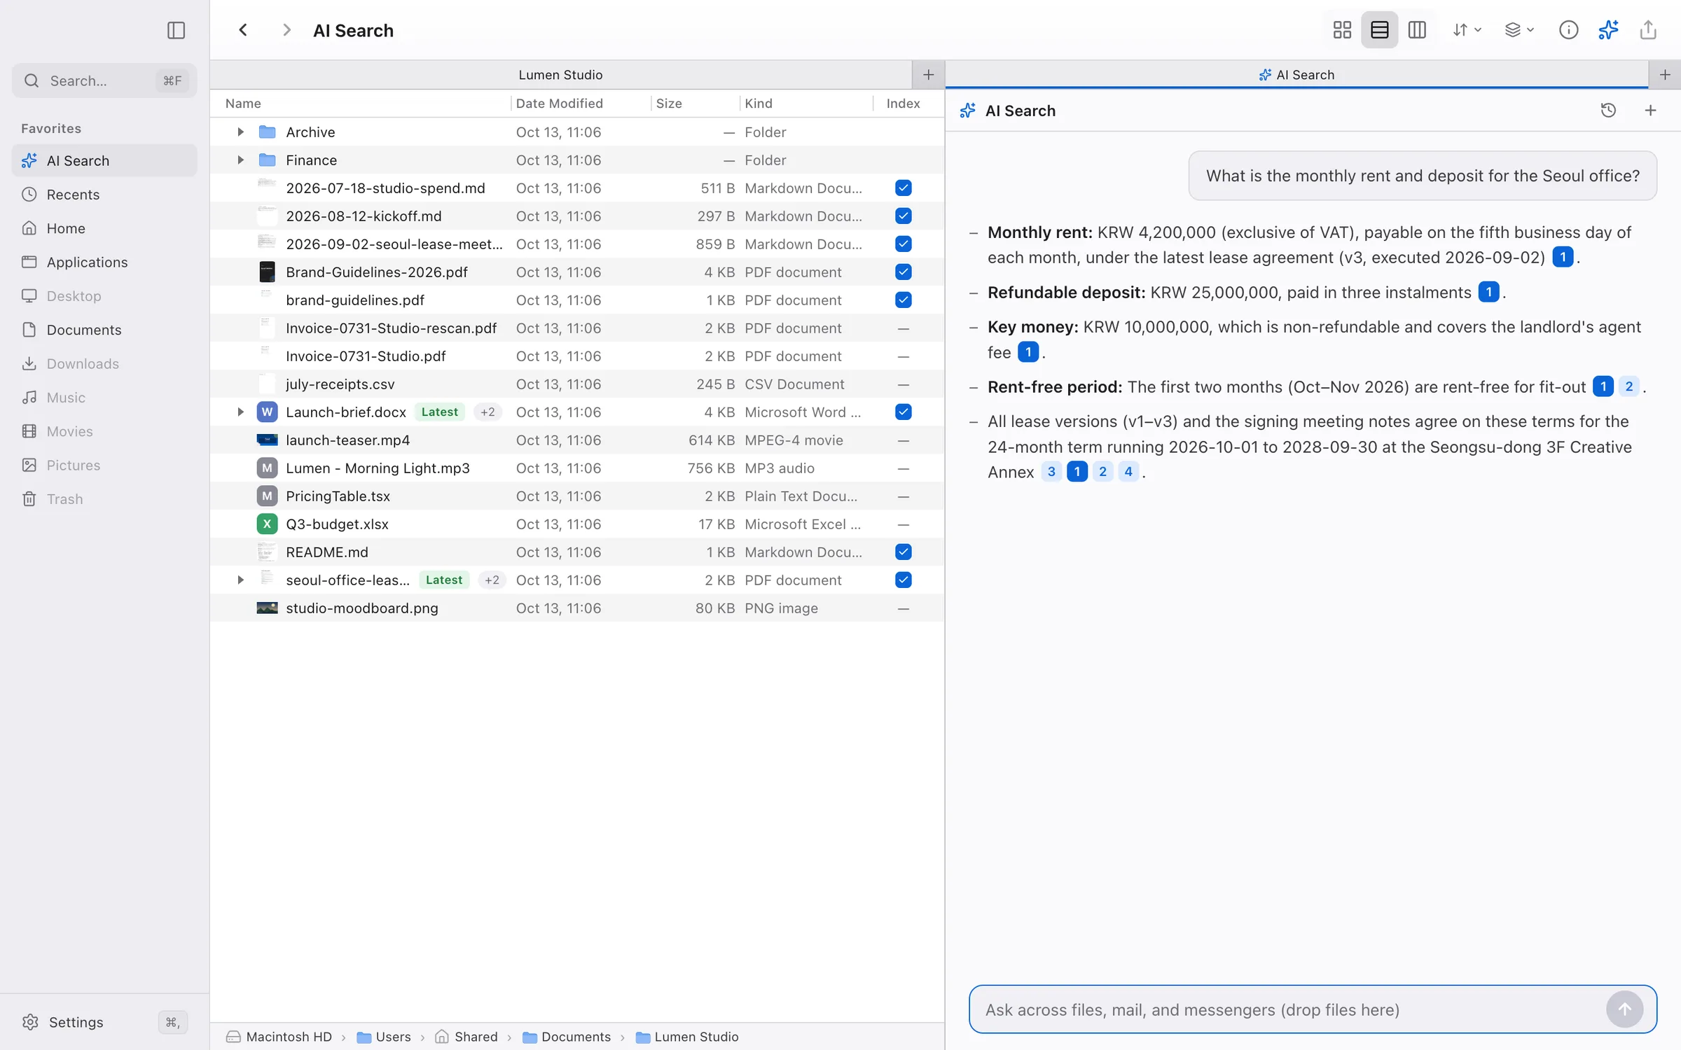Toggle index checkbox for Brand-Guidelines-2026.pdf
Viewport: 1681px width, 1050px height.
pyautogui.click(x=903, y=272)
